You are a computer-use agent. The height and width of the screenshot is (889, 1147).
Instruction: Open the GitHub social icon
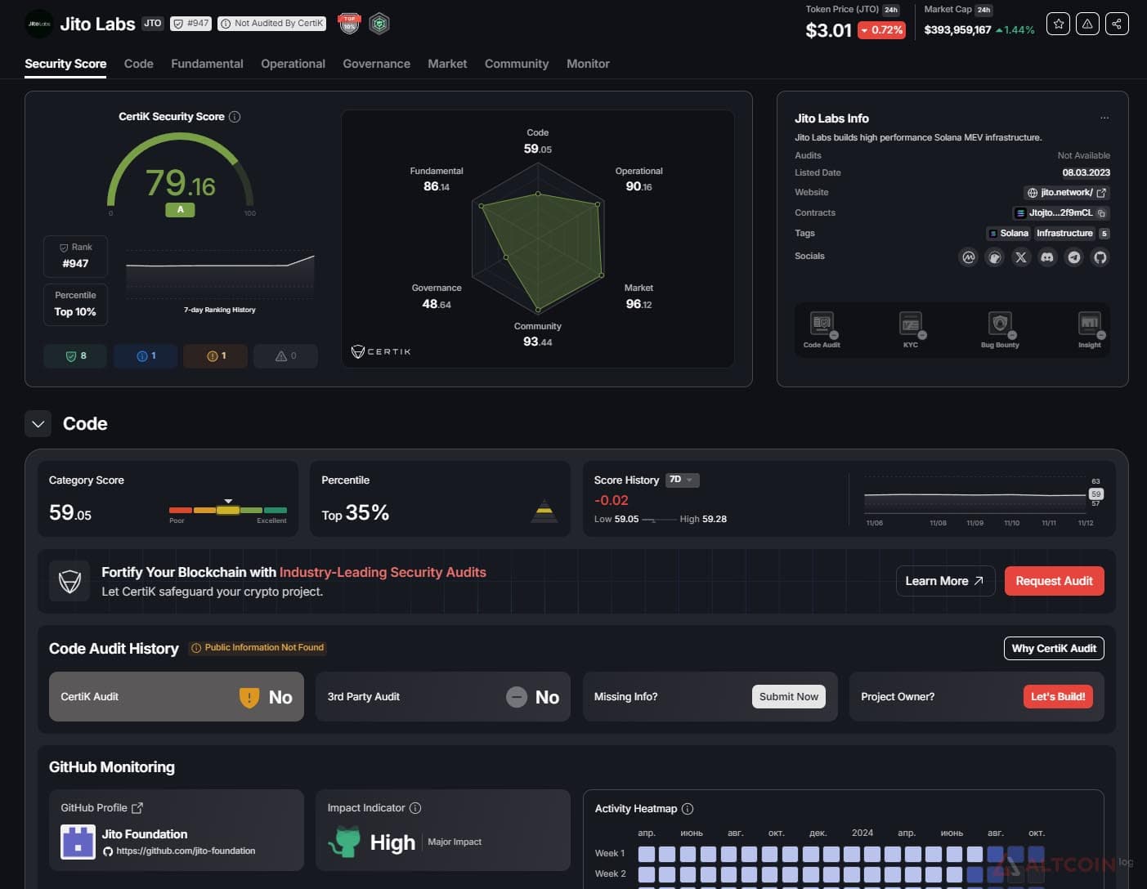pos(1100,257)
